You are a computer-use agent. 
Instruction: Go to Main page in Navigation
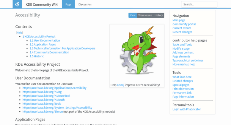(179, 20)
